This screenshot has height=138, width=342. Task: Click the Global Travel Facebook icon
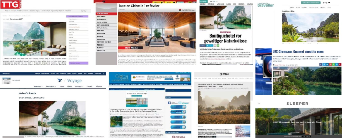[x=170, y=103]
